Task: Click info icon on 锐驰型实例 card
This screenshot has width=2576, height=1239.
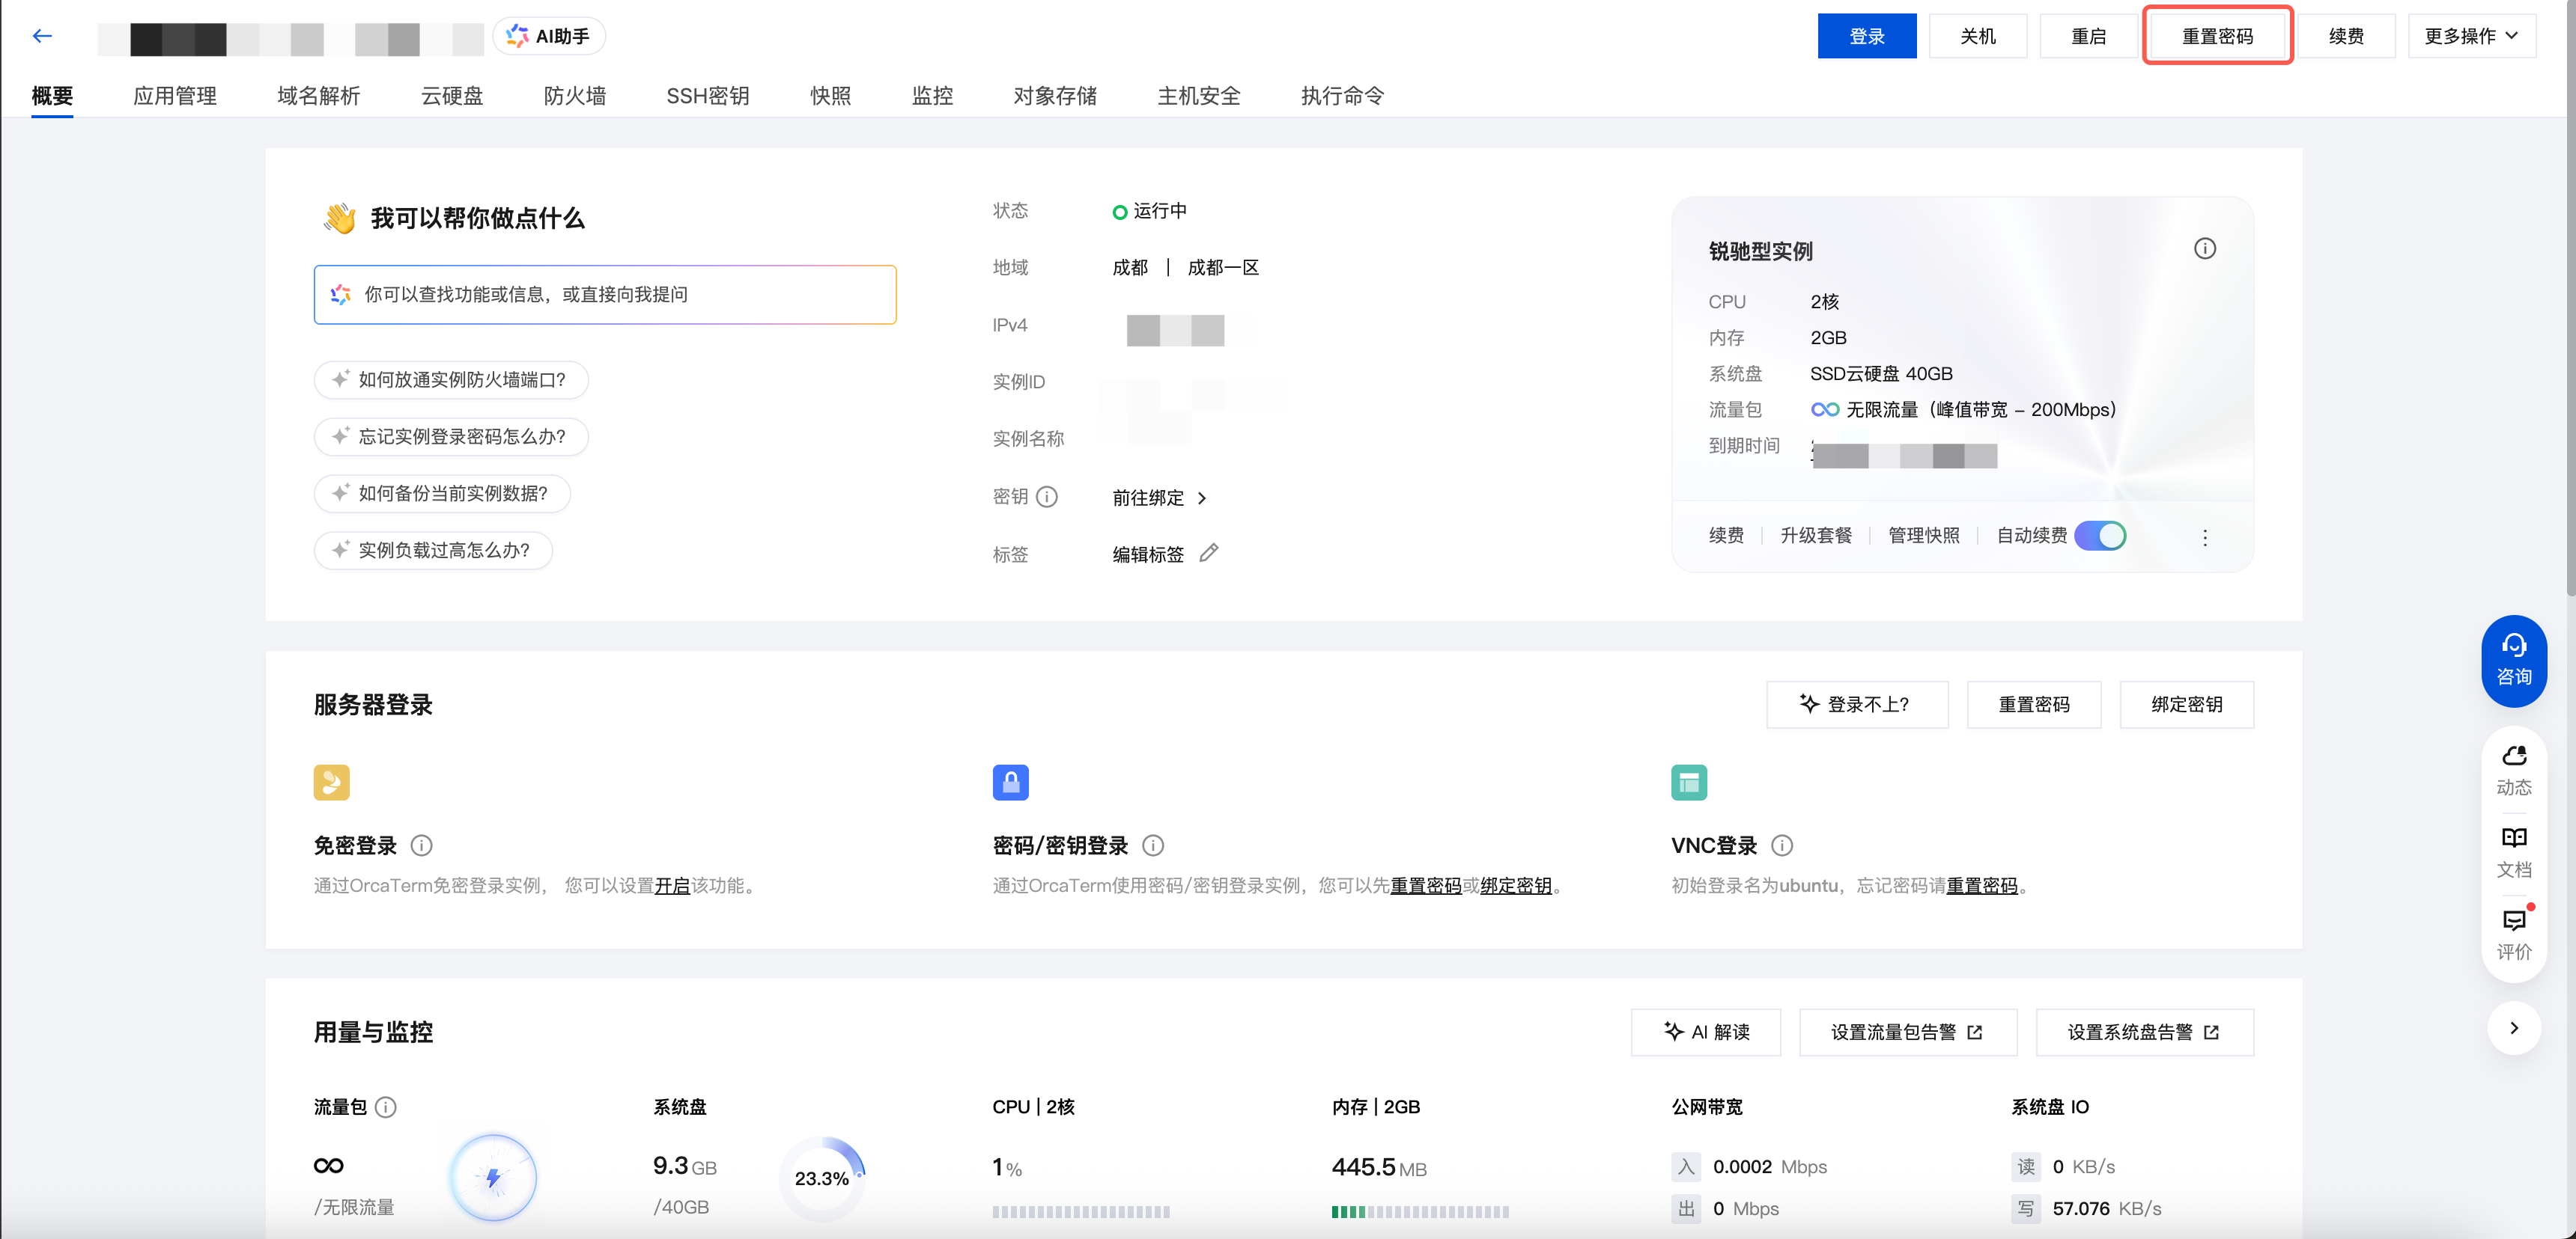Action: click(x=2204, y=249)
